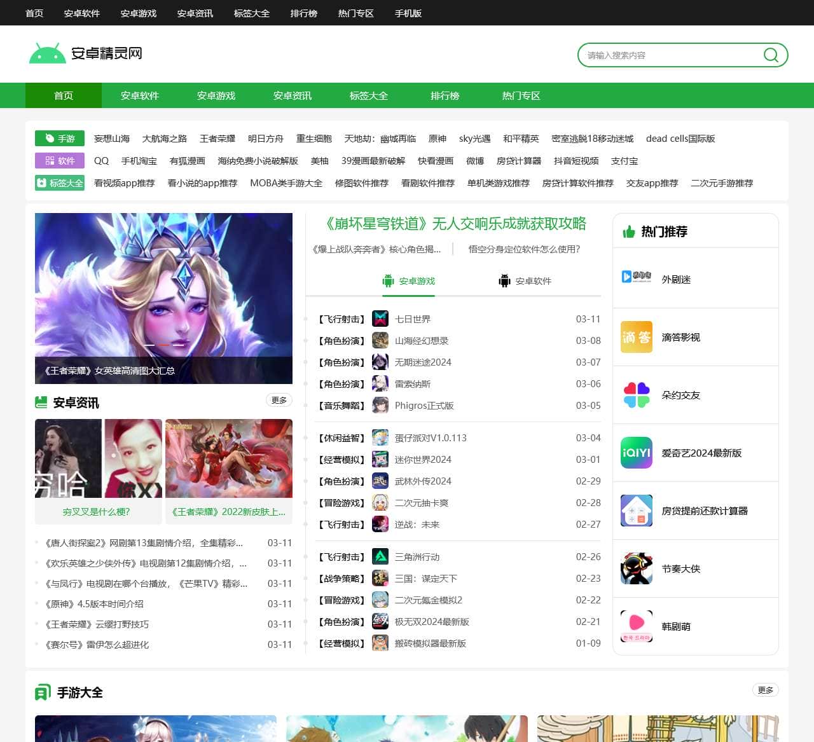Click the 迷你世界2024 game icon
Screen dimensions: 814x742
[380, 459]
